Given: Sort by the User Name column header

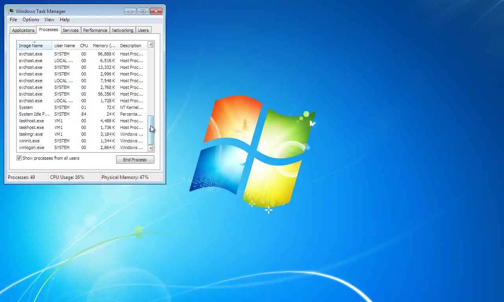Looking at the screenshot, I should [65, 46].
